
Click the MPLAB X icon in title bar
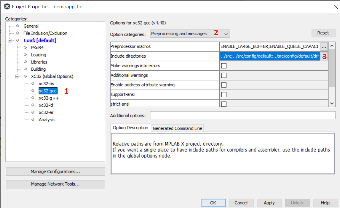6,6
